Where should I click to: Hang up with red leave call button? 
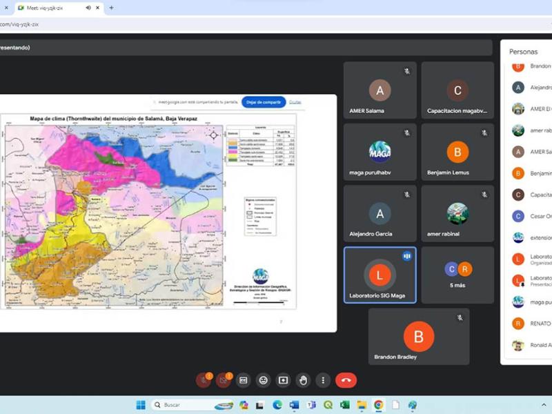click(x=346, y=379)
